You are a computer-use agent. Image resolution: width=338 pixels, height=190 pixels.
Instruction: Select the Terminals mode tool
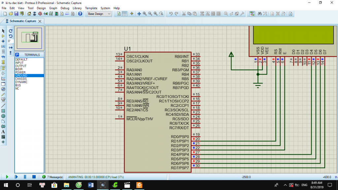pyautogui.click(x=3, y=68)
